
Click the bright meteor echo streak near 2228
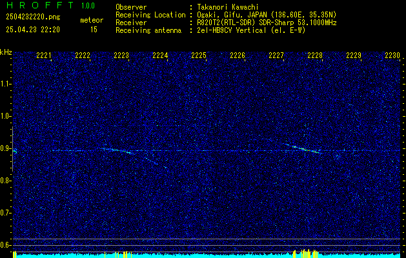pyautogui.click(x=304, y=149)
